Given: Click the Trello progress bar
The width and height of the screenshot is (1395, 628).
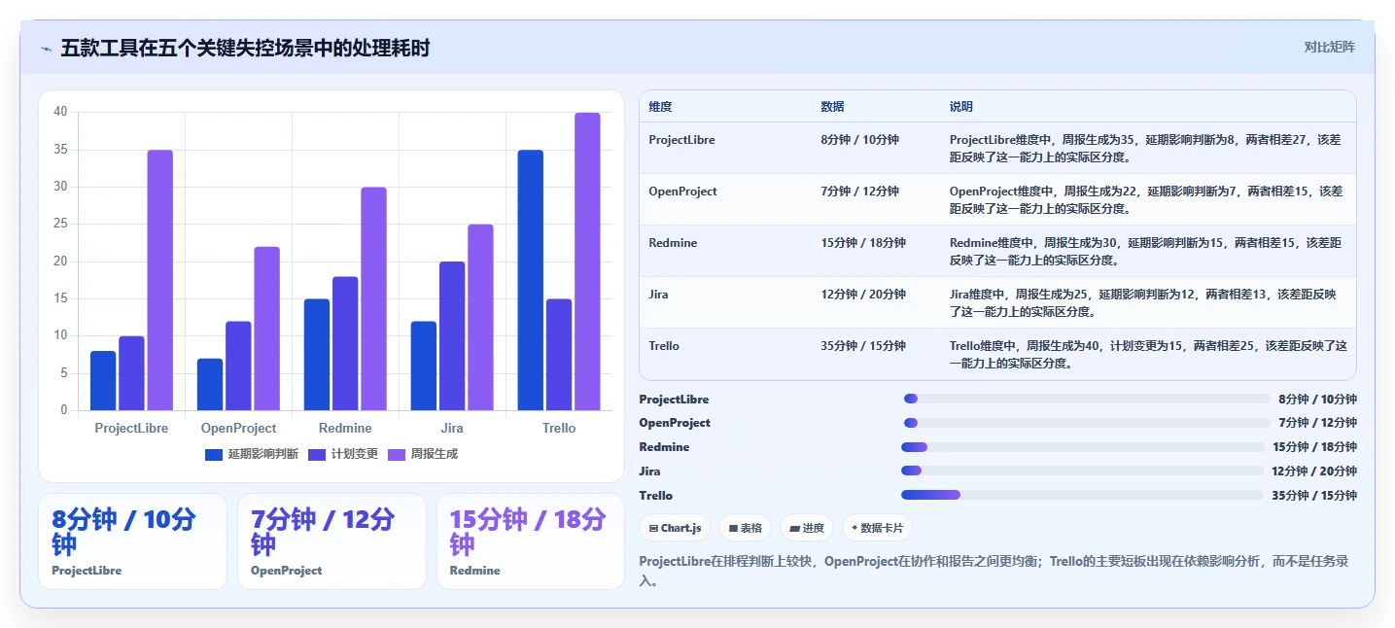Looking at the screenshot, I should (x=1082, y=495).
